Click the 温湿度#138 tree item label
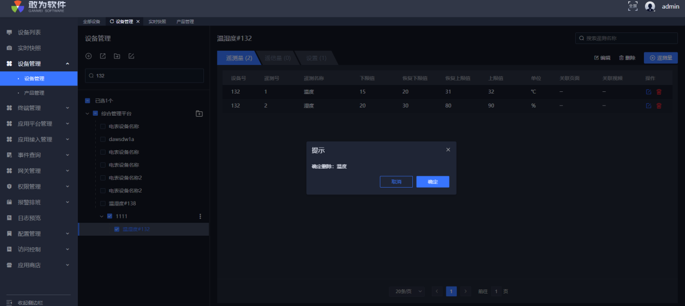 click(122, 203)
